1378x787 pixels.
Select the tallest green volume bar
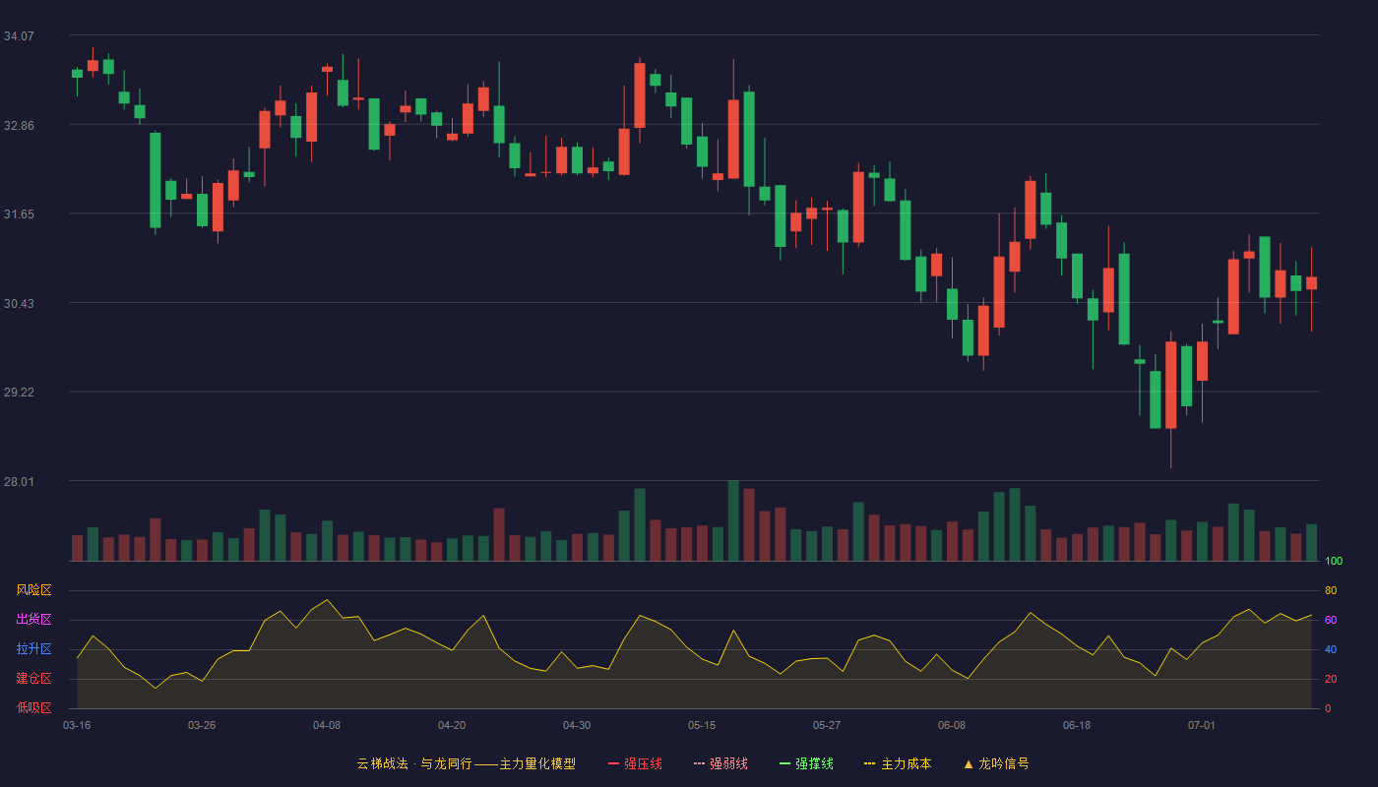733,520
